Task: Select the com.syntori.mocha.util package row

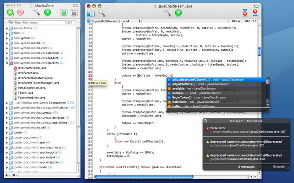Action: tap(40, 128)
